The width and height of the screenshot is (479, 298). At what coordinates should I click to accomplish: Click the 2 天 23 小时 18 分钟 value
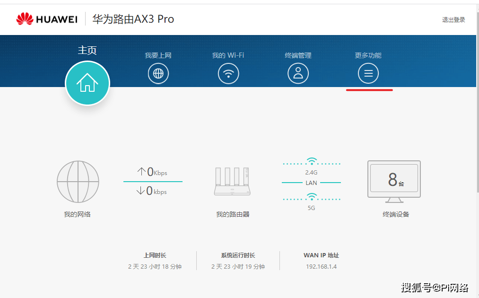[155, 266]
